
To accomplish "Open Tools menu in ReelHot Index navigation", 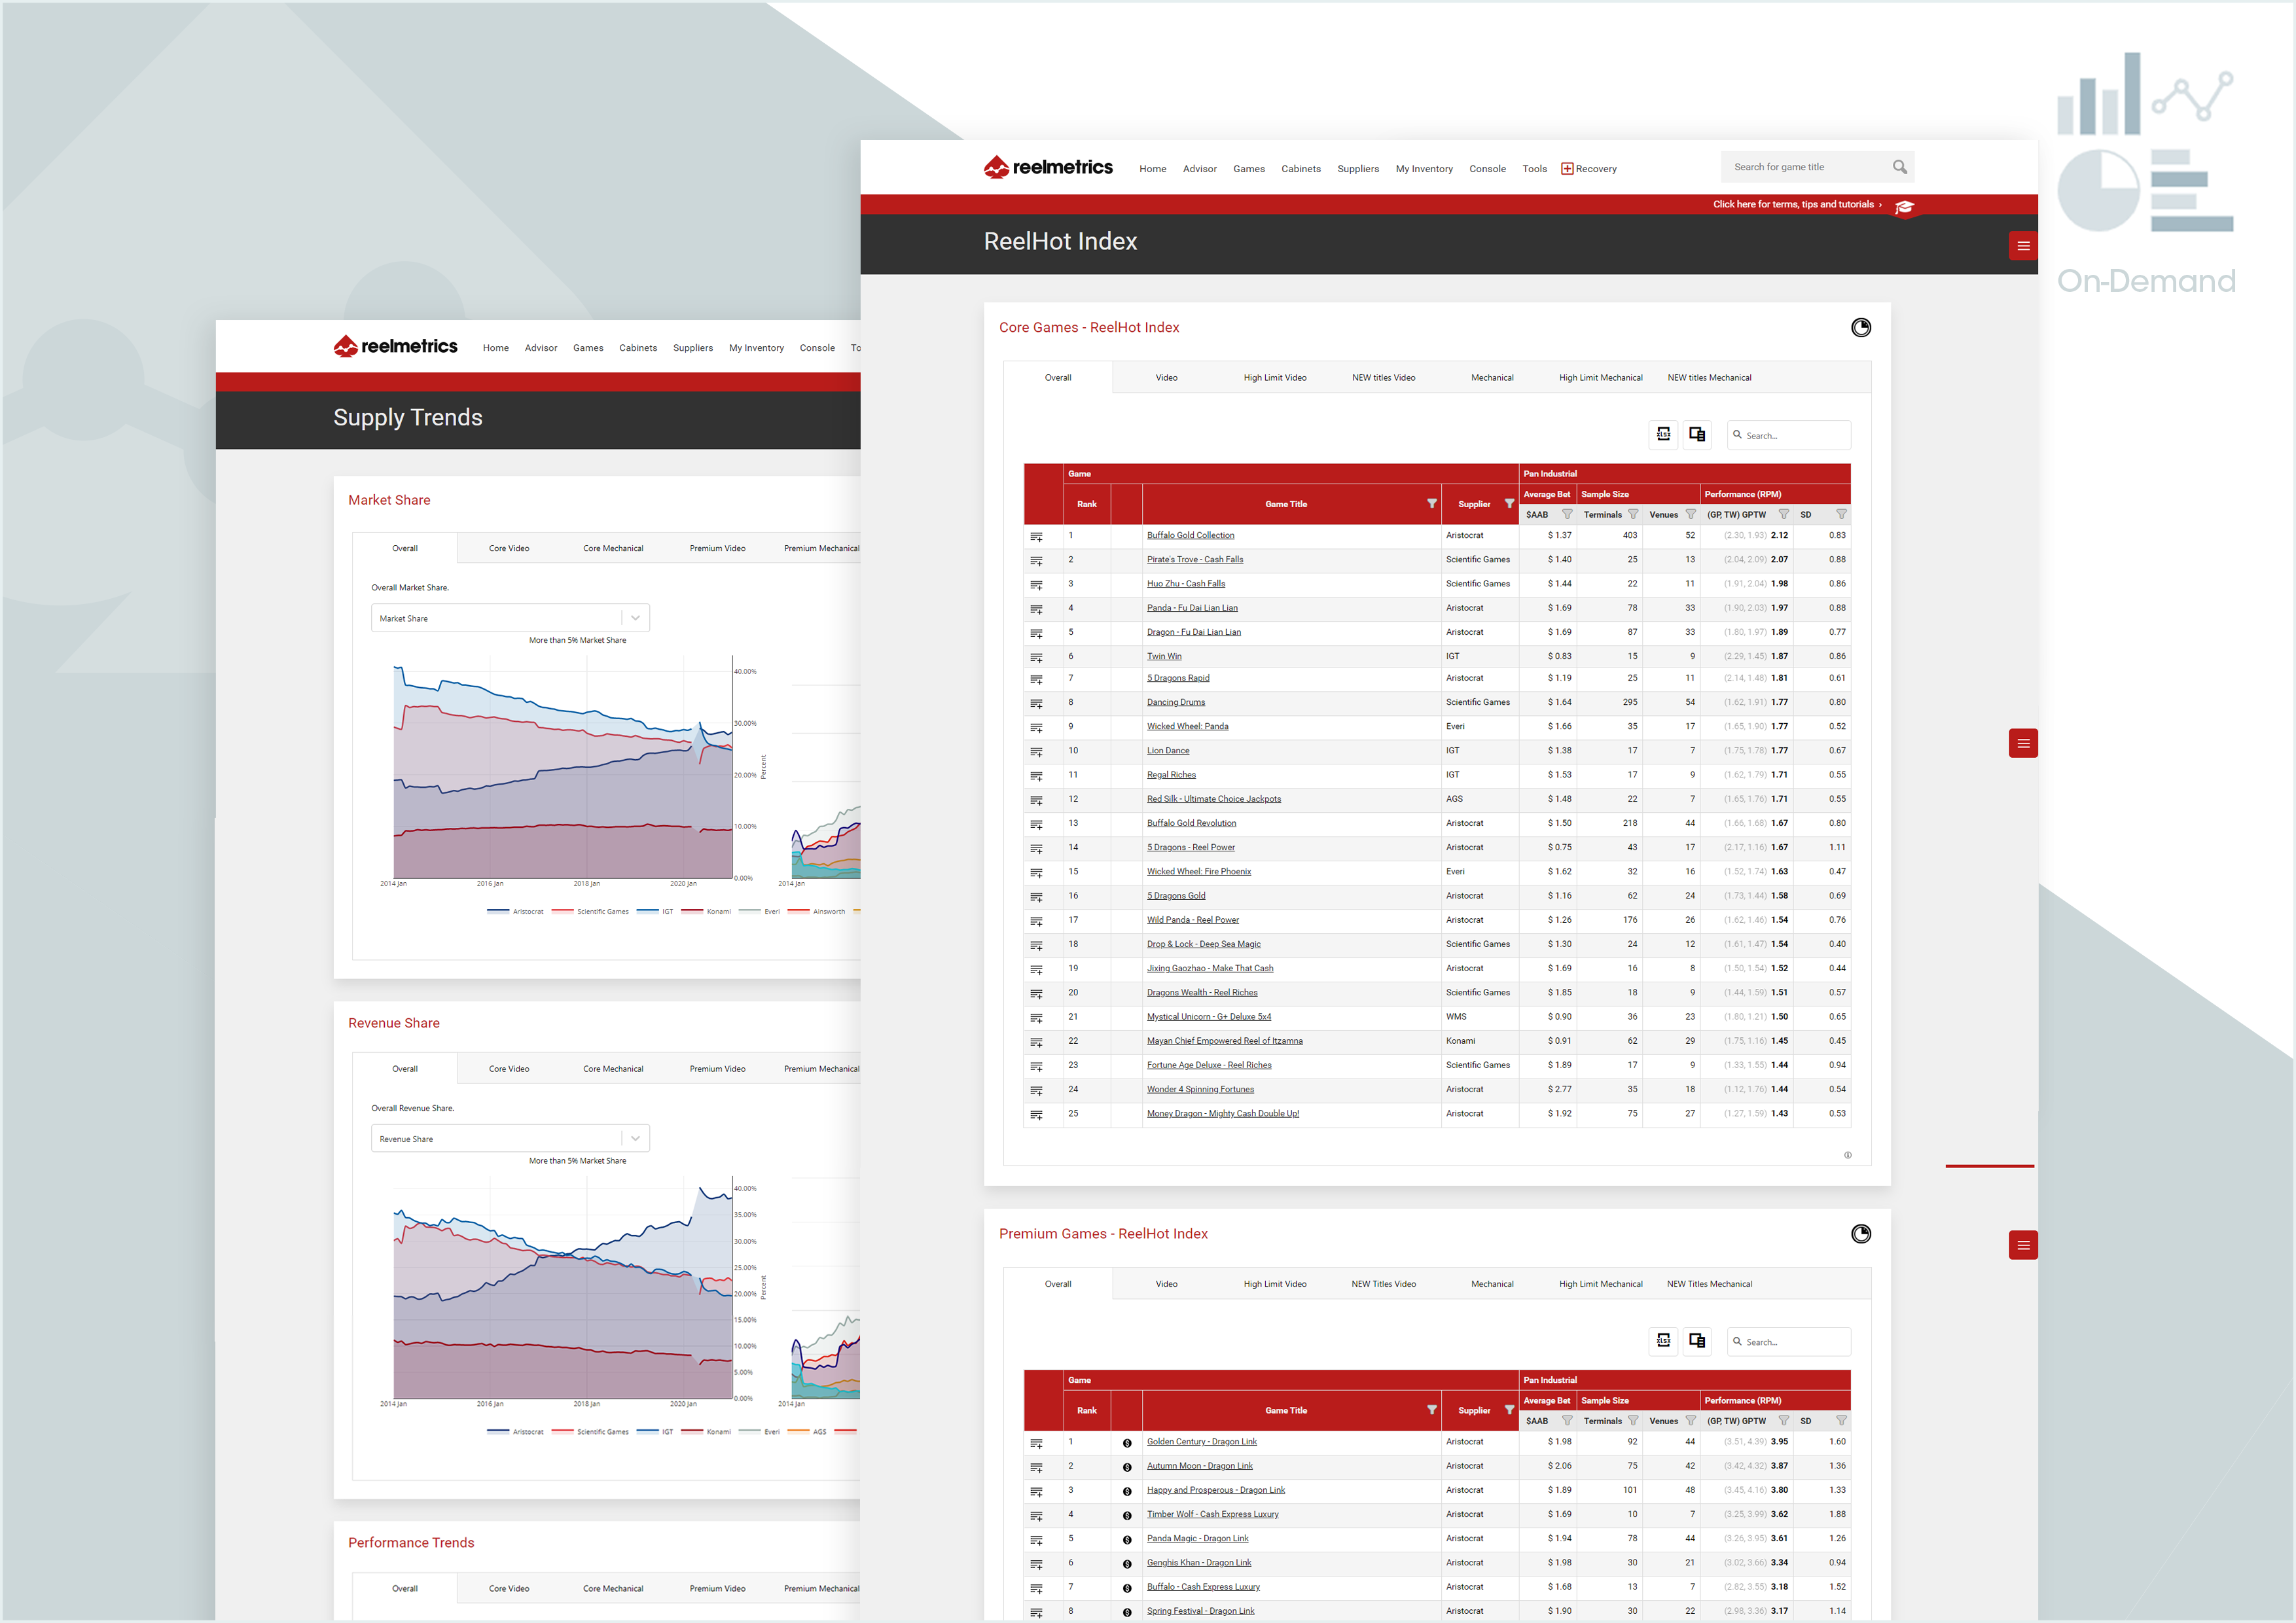I will [1534, 169].
